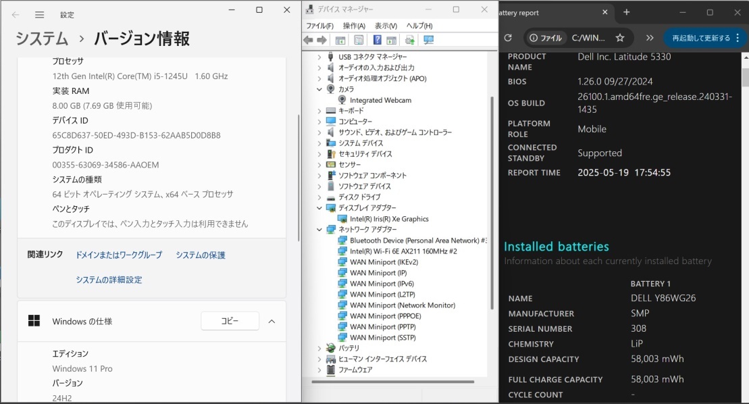This screenshot has height=404, width=749.
Task: Open the ファイル(F) menu
Action: pyautogui.click(x=319, y=26)
